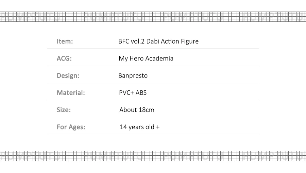Click the "Material:" label

[70, 92]
